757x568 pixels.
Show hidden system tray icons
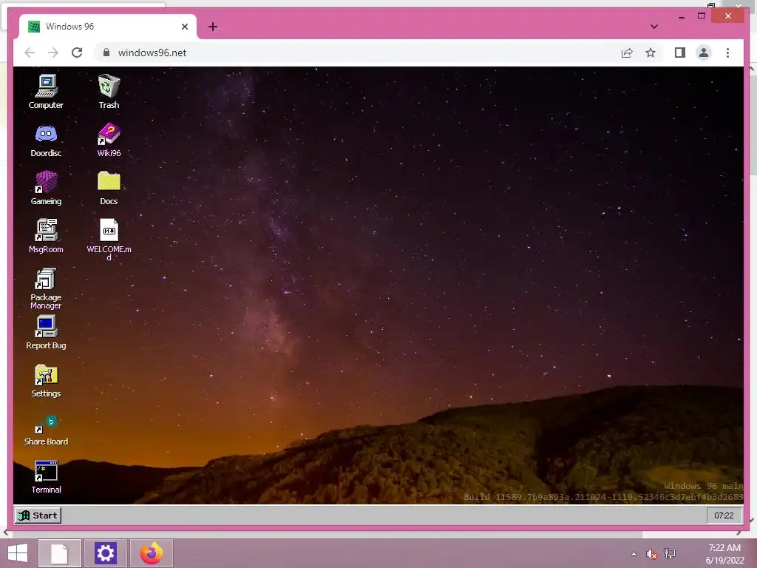634,554
